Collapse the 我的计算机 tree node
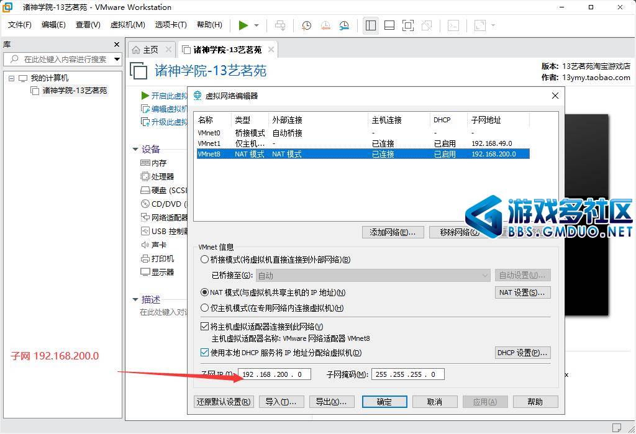The image size is (636, 434). point(11,78)
